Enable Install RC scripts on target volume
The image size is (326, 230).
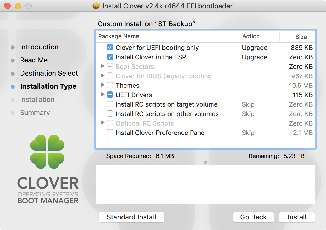[110, 104]
